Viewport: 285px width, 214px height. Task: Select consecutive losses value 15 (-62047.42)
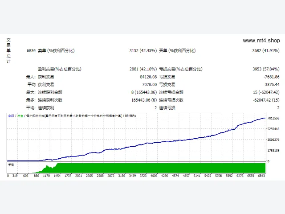pyautogui.click(x=266, y=92)
